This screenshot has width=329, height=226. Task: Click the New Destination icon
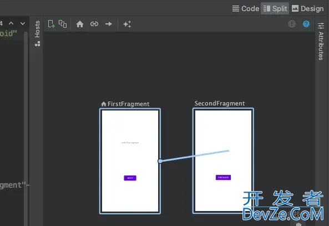pyautogui.click(x=51, y=24)
